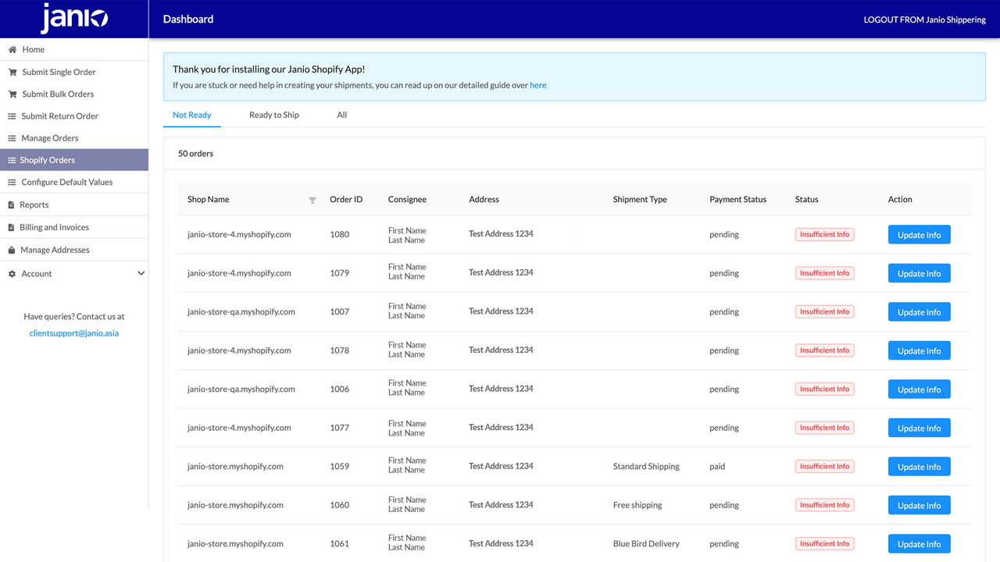Click LOGOUT FROM Janio Shippering

924,20
